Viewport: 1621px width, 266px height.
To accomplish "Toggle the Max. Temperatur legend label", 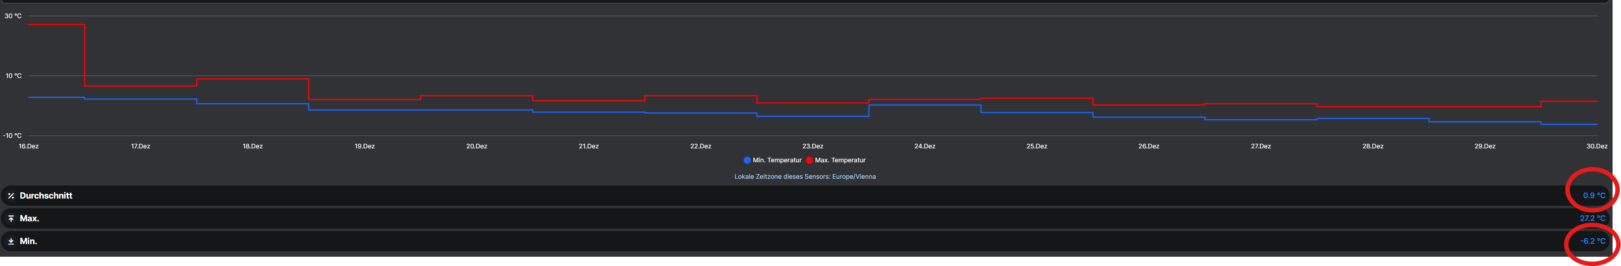I will pyautogui.click(x=840, y=160).
